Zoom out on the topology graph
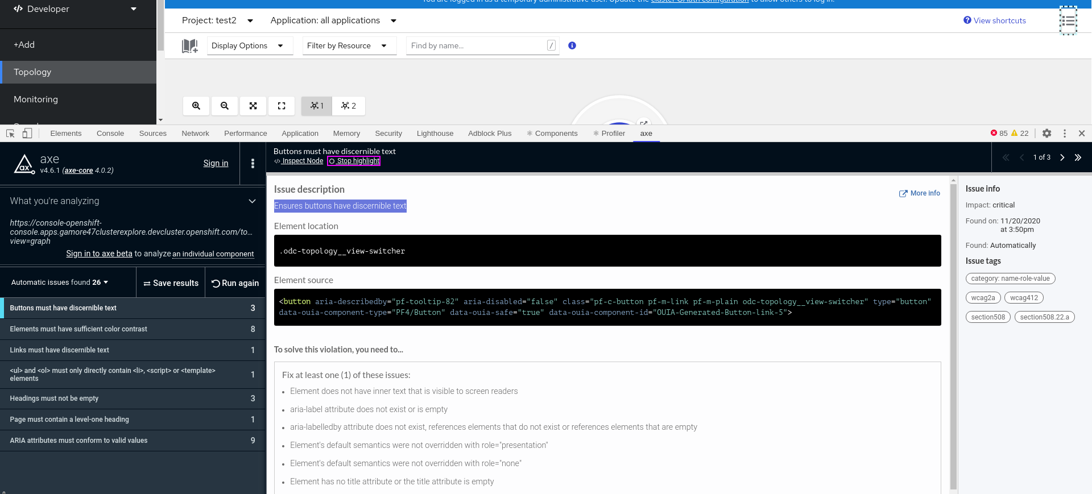Screen dimensions: 1092x494 [225, 106]
